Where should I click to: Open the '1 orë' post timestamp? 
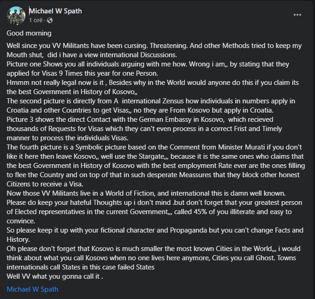(x=36, y=20)
